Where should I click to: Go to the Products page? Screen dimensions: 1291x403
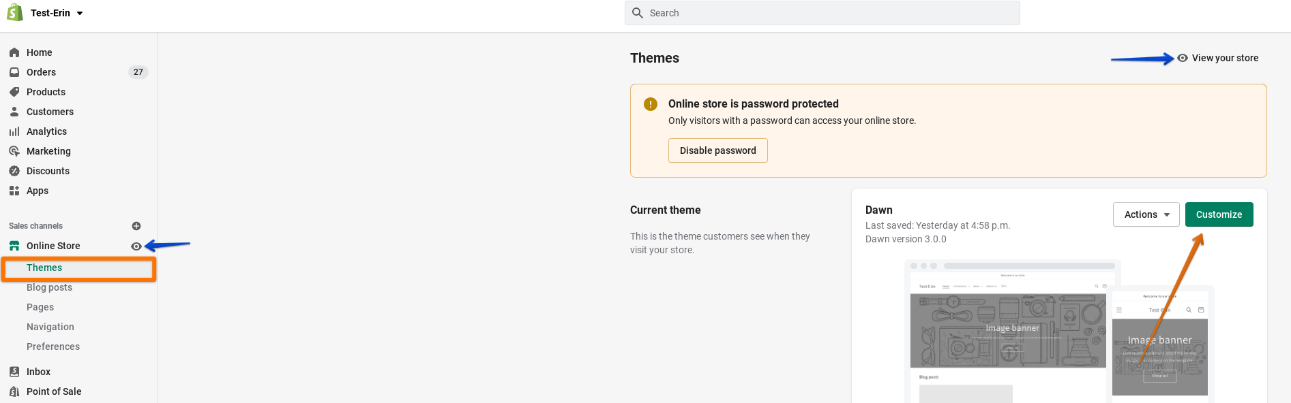pos(46,92)
